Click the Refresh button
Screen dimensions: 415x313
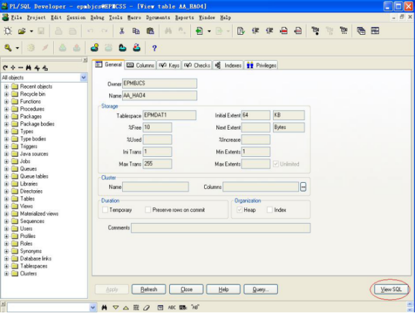click(149, 289)
